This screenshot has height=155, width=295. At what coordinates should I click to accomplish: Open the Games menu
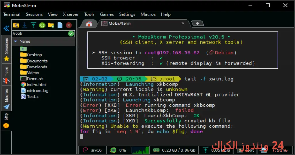[x=107, y=14]
